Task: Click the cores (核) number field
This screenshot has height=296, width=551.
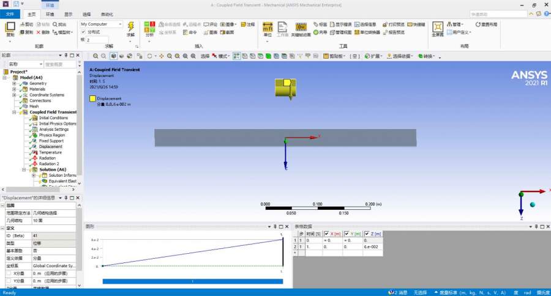Action: tap(97, 40)
